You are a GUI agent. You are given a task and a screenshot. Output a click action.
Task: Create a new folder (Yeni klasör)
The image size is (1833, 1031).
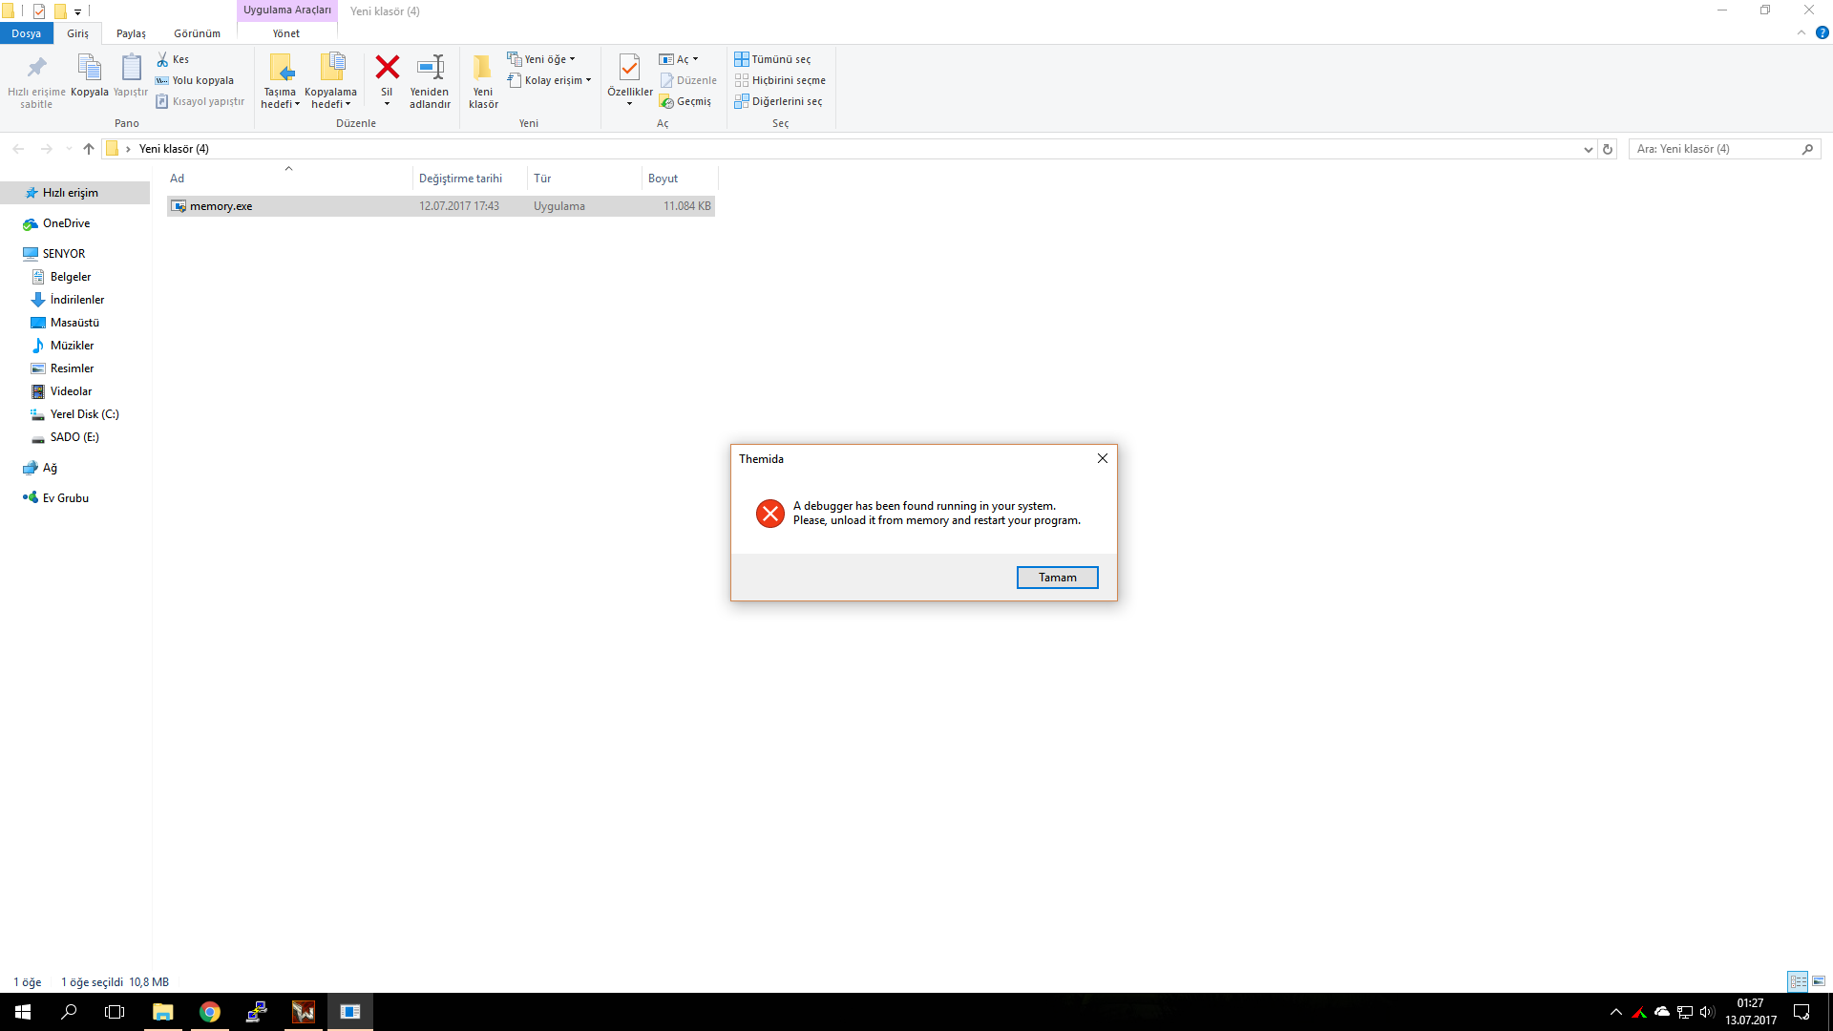tap(483, 80)
